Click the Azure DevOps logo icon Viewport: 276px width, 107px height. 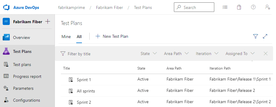tap(6, 7)
